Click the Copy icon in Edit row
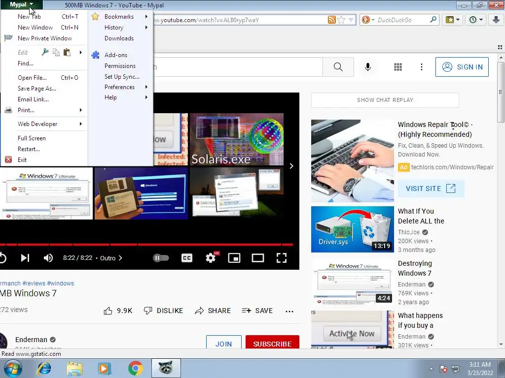Screen dimensions: 505x378 tap(56, 52)
